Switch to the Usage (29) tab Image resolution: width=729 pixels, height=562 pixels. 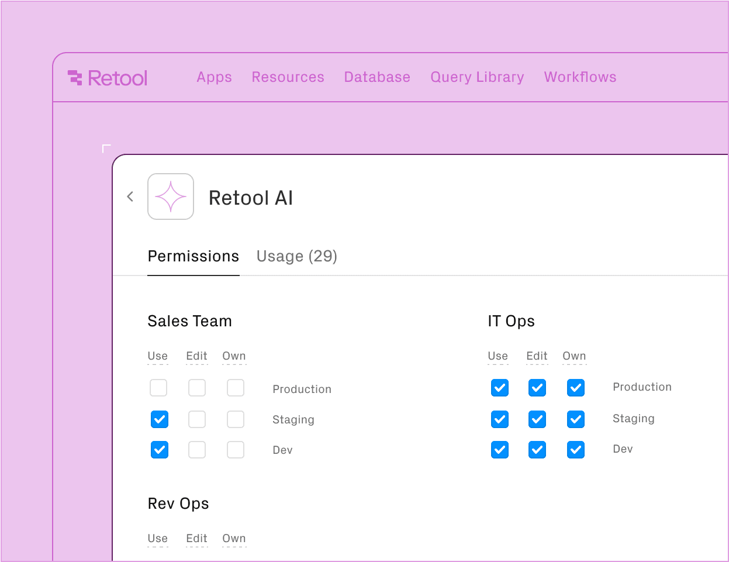pyautogui.click(x=296, y=256)
